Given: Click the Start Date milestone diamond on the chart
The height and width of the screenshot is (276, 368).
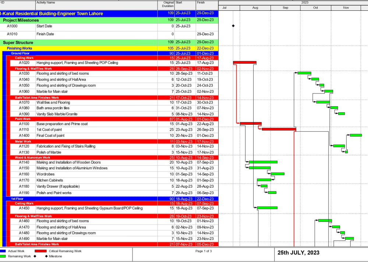Looking at the screenshot, I should (x=233, y=26).
